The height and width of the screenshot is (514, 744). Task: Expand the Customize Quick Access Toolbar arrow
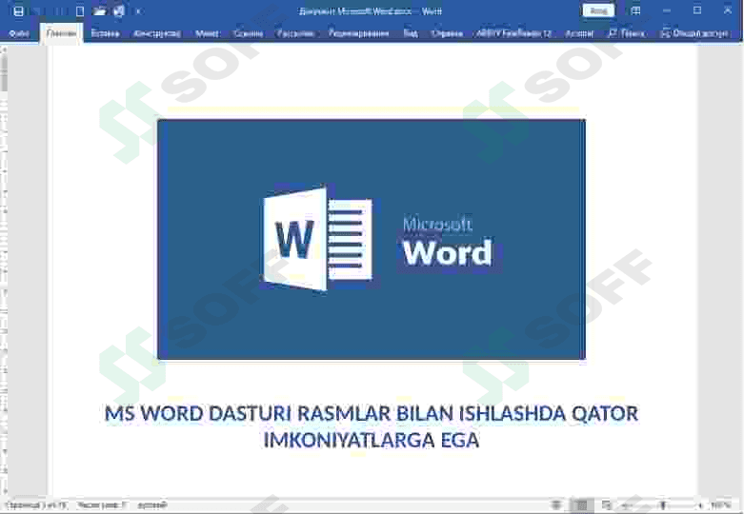click(138, 11)
